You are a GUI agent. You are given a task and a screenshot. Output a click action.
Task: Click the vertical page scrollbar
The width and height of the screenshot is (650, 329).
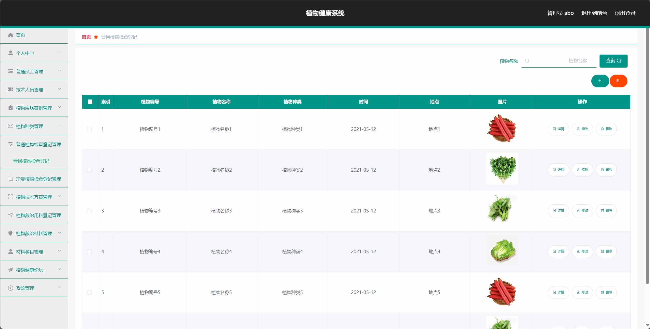[x=647, y=156]
